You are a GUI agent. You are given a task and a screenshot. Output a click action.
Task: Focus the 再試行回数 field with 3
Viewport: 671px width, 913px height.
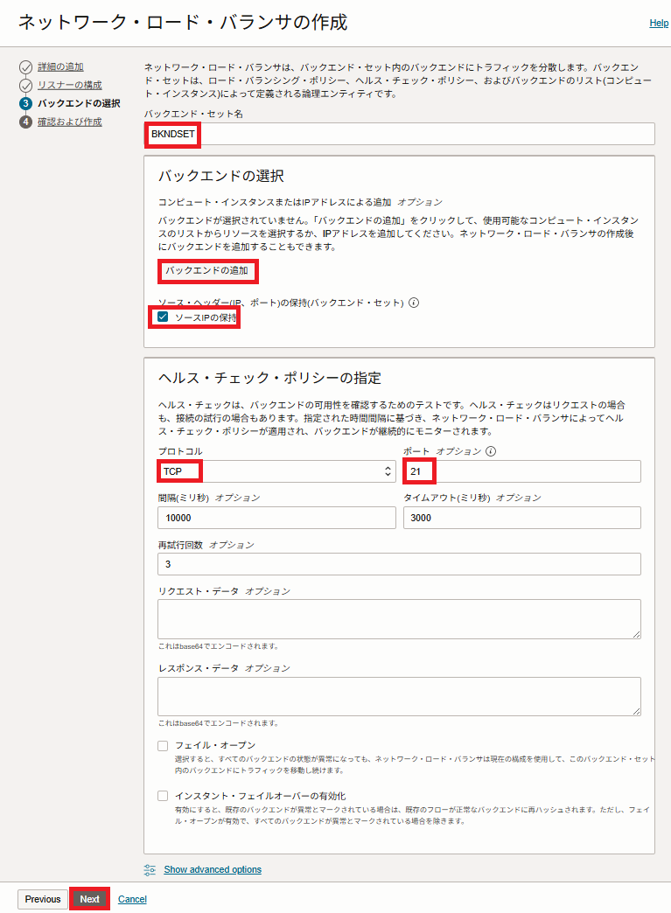tap(399, 564)
